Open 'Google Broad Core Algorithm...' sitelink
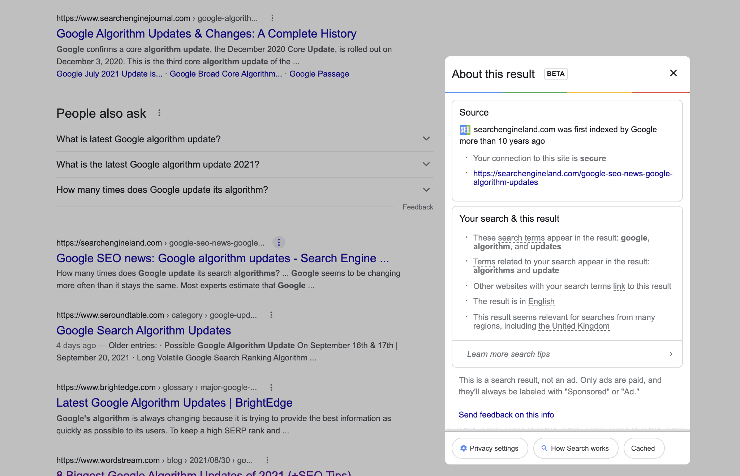Image resolution: width=740 pixels, height=476 pixels. (226, 74)
